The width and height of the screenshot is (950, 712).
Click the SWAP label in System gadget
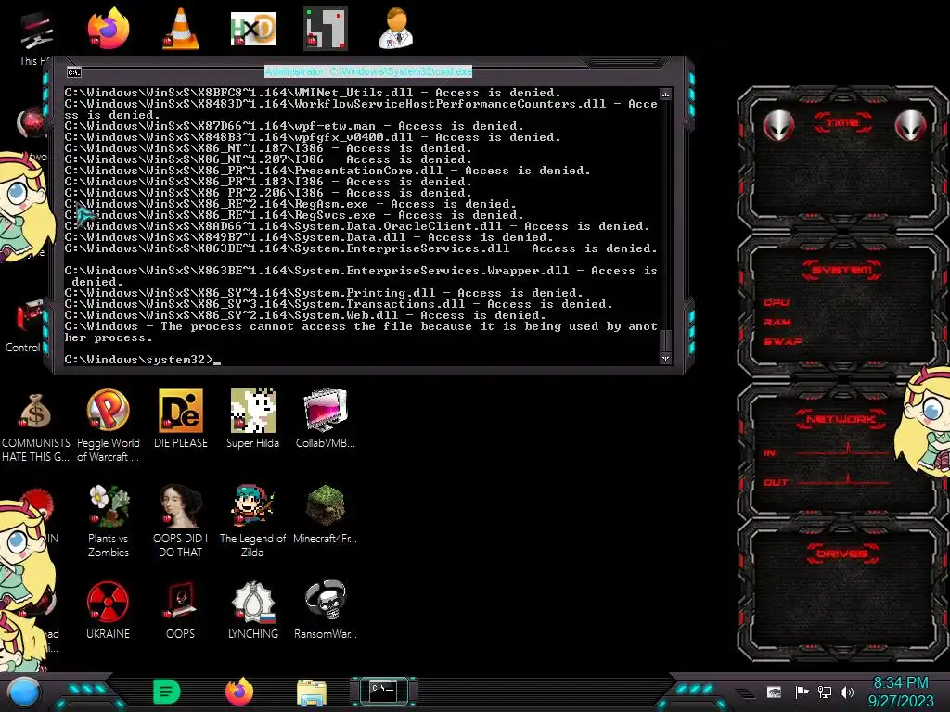pyautogui.click(x=783, y=341)
